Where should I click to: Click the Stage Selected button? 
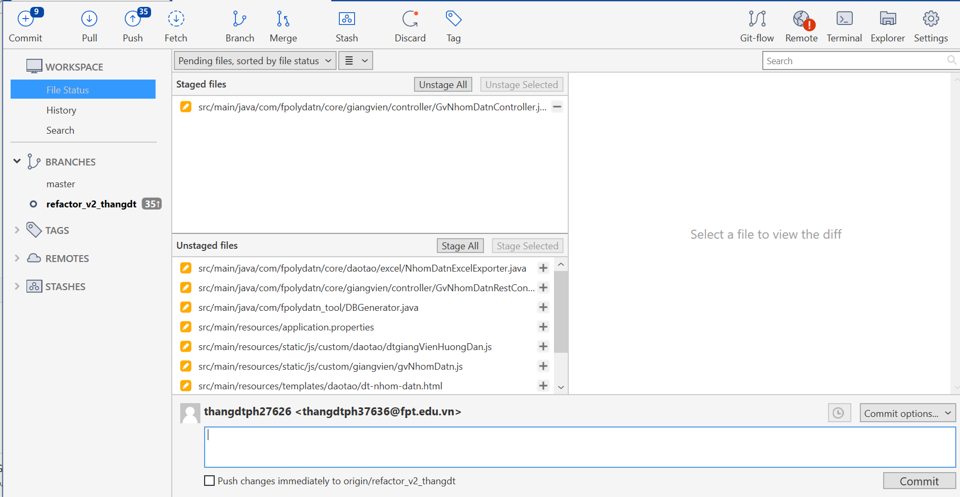pos(527,246)
